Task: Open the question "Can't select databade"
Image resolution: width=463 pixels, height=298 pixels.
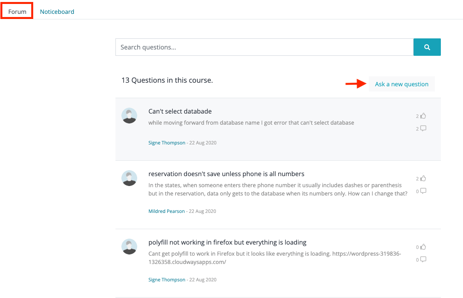Action: (180, 111)
